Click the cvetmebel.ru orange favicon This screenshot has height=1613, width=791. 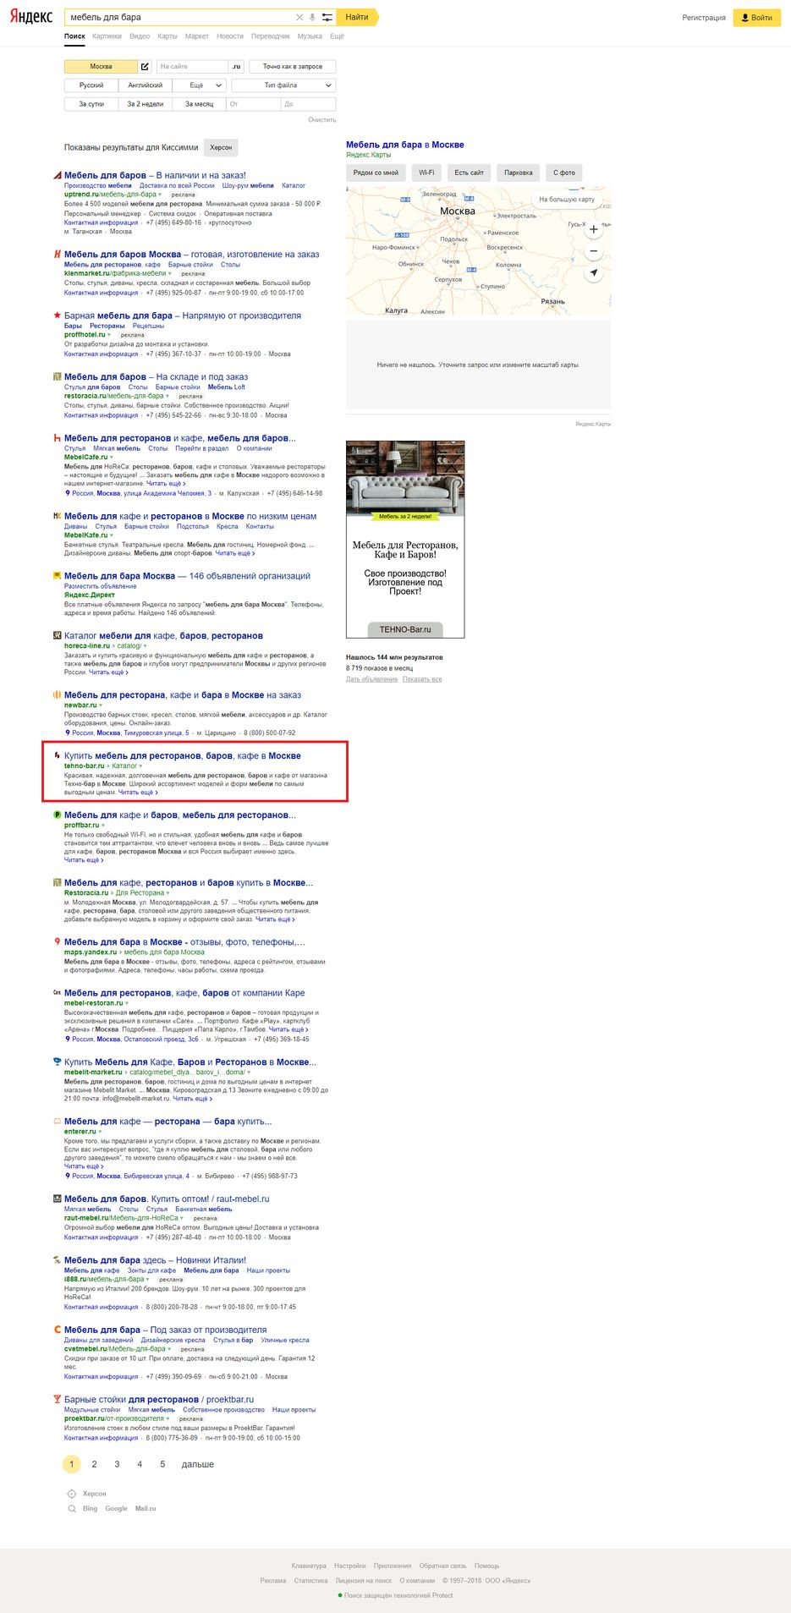58,1330
